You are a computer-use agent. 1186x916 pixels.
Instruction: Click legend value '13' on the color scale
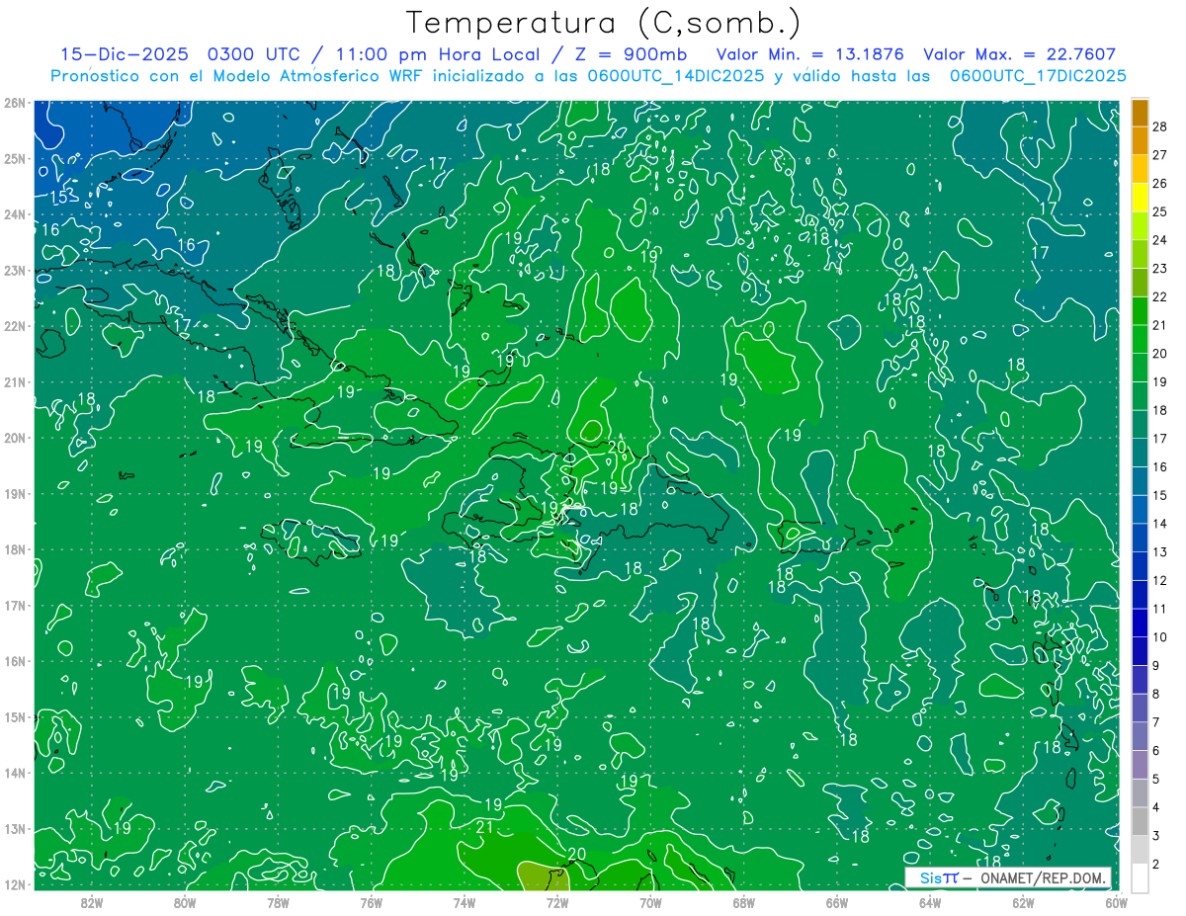[1160, 551]
